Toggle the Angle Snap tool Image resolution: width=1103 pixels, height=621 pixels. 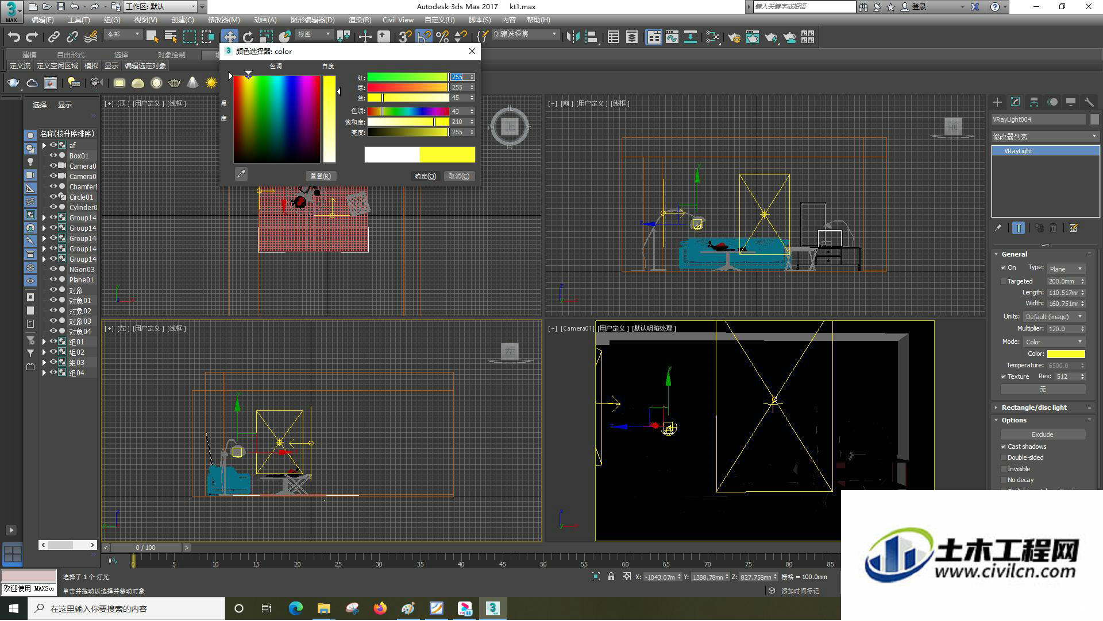(x=423, y=37)
